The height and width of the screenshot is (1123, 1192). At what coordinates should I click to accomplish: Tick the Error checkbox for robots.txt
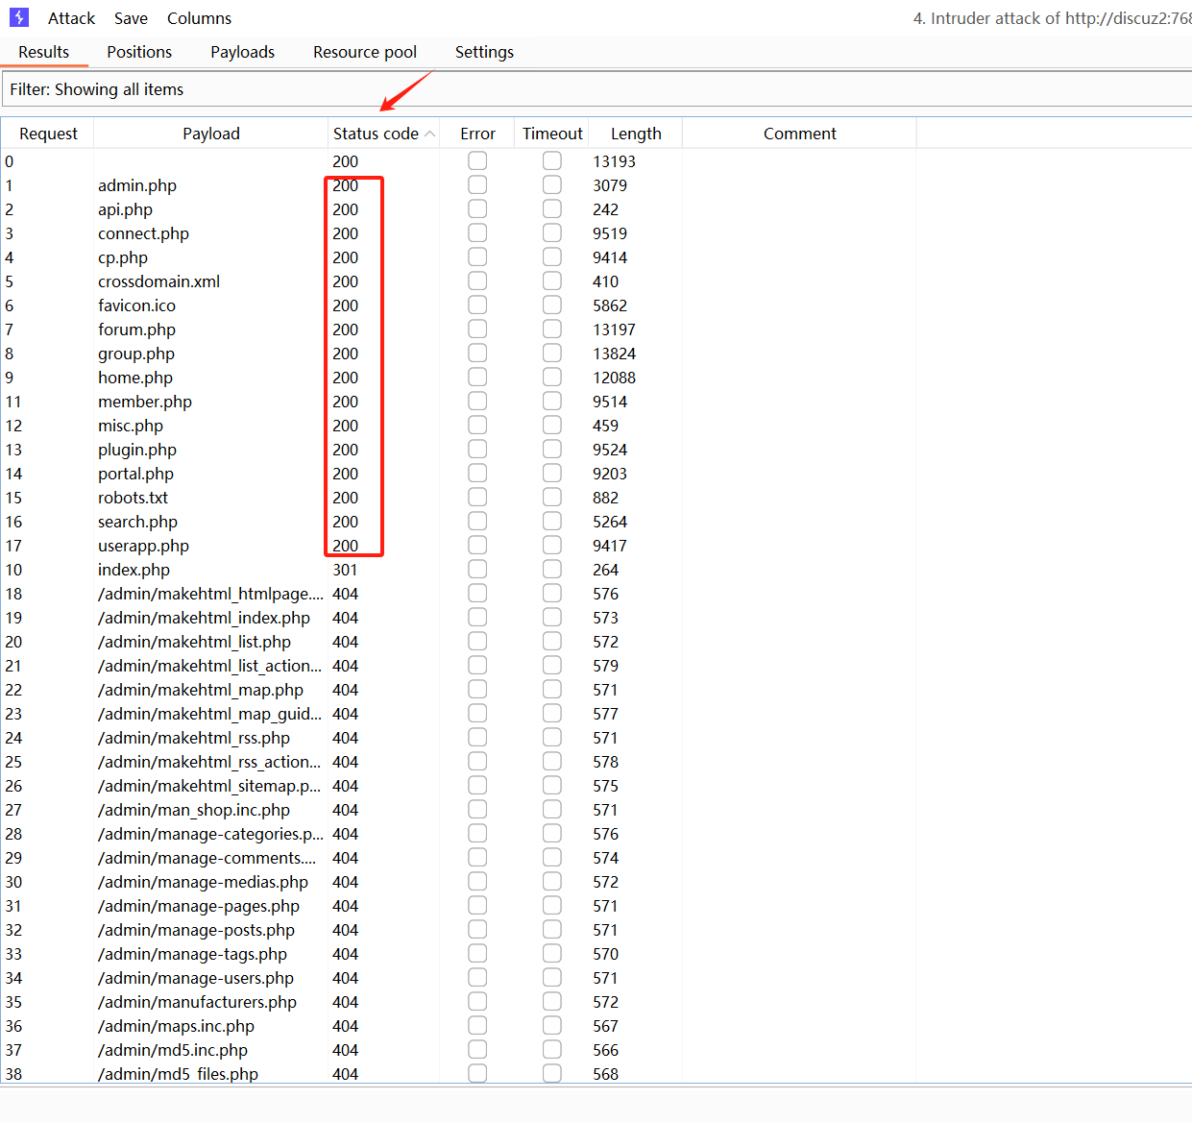(x=477, y=497)
